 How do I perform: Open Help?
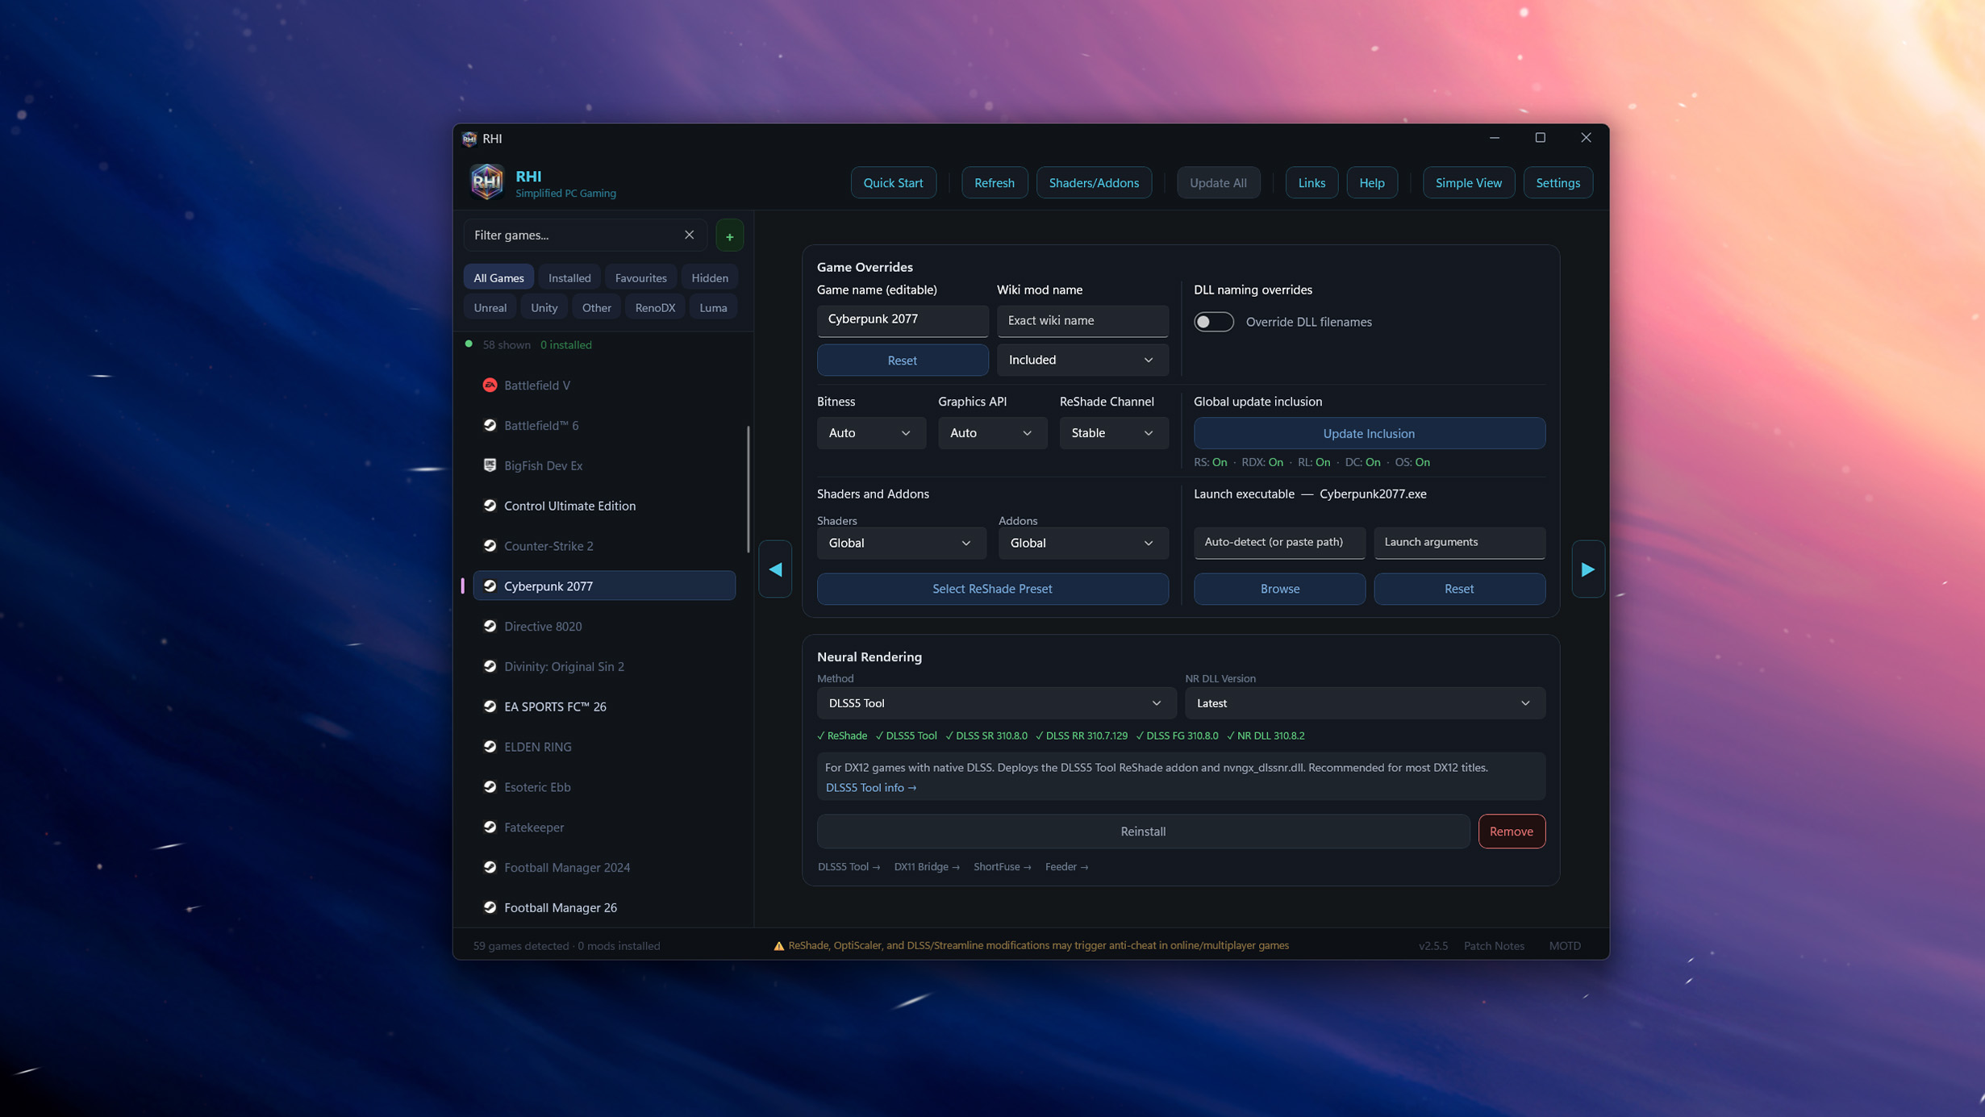coord(1371,183)
